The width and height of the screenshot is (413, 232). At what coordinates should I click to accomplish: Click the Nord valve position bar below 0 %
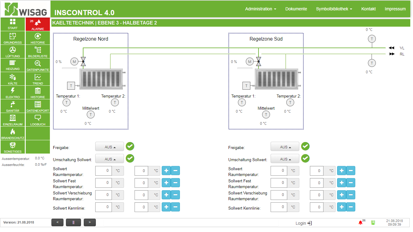(70, 68)
